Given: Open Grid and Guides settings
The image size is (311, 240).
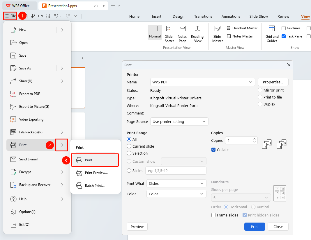Looking at the screenshot, I should [272, 34].
